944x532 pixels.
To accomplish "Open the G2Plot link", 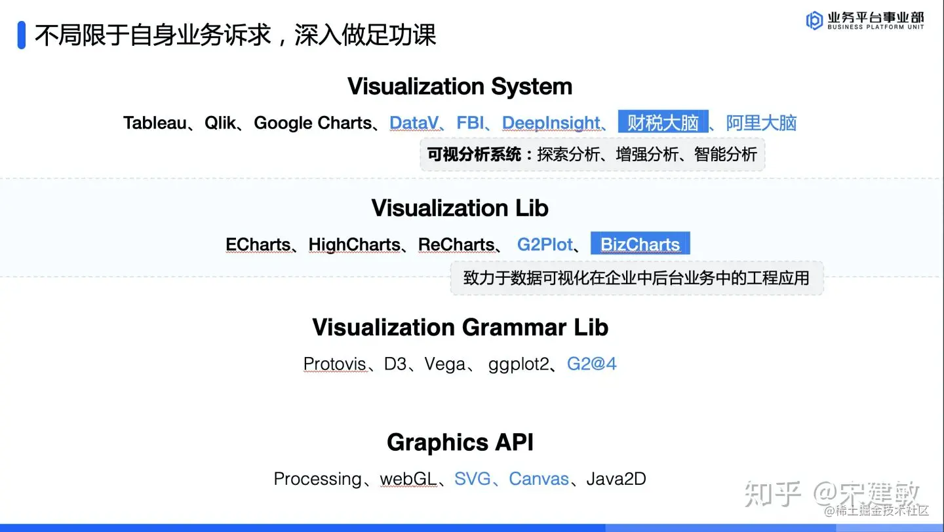I will pyautogui.click(x=545, y=244).
